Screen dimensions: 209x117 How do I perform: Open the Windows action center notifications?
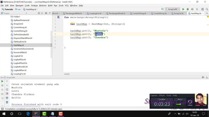pyautogui.click(x=203, y=114)
